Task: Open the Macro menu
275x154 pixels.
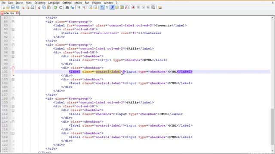Action: (78, 3)
